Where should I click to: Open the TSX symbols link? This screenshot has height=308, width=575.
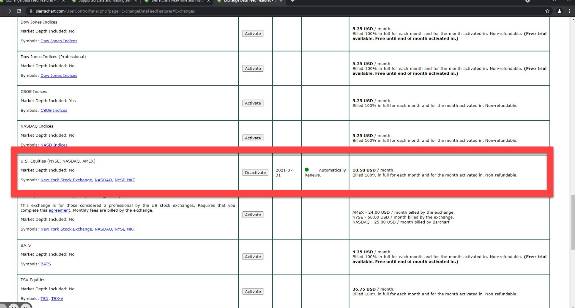click(x=44, y=299)
